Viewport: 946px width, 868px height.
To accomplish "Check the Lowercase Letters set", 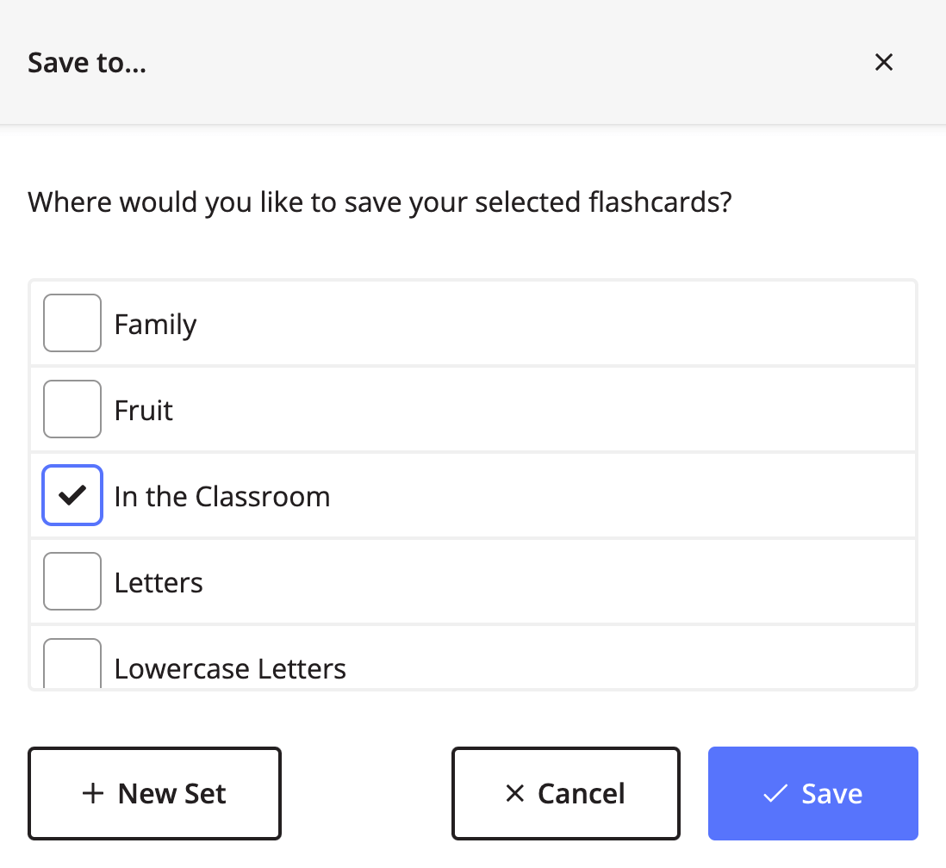I will (72, 663).
